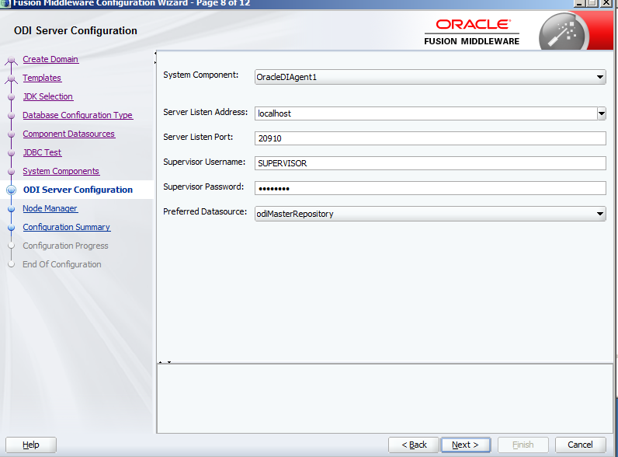Jump to JDBC Test step

tap(42, 152)
